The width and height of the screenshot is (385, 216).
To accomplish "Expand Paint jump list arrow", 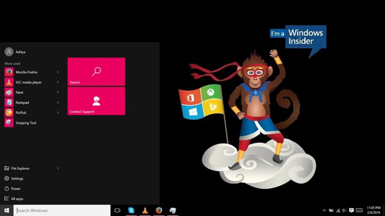I will (x=58, y=92).
